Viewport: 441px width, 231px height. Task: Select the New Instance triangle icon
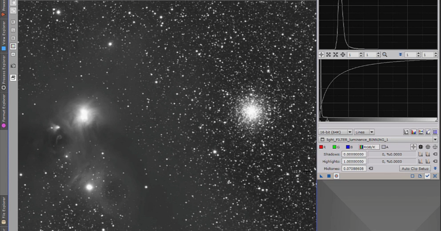tap(322, 176)
